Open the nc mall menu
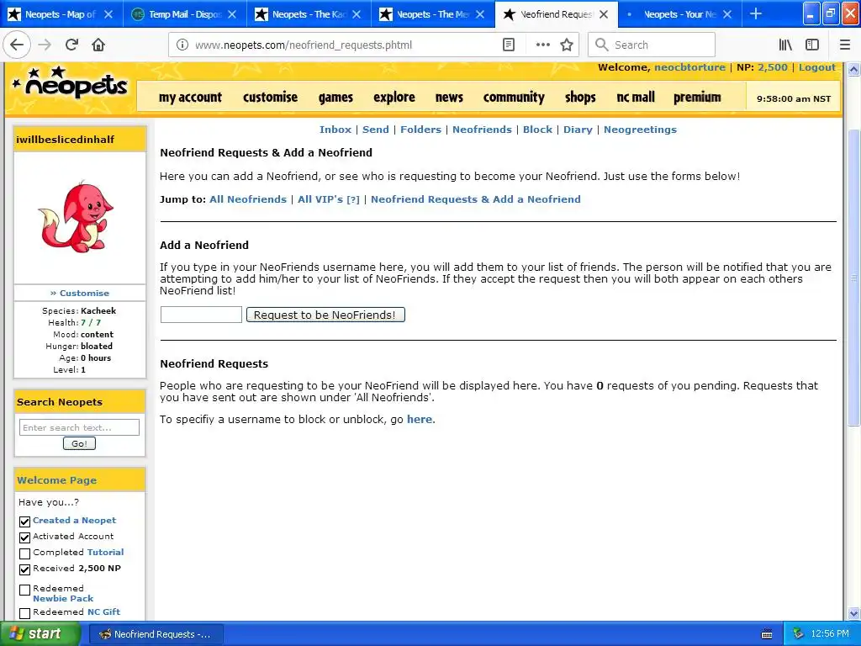Image resolution: width=861 pixels, height=646 pixels. coord(636,98)
